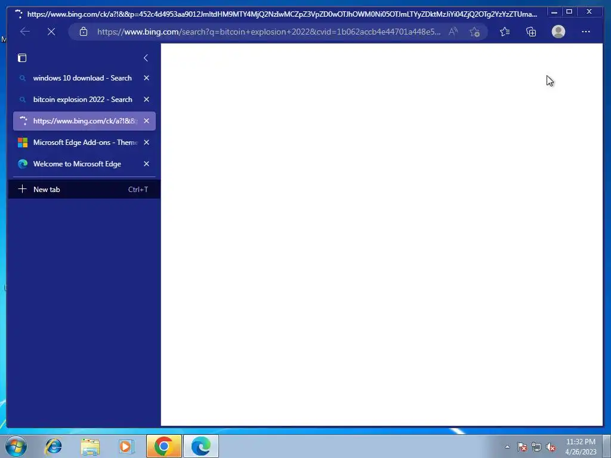
Task: Open the user profile avatar
Action: [x=558, y=32]
